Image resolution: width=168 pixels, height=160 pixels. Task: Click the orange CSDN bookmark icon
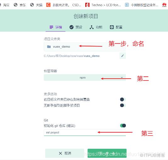pyautogui.click(x=48, y=5)
